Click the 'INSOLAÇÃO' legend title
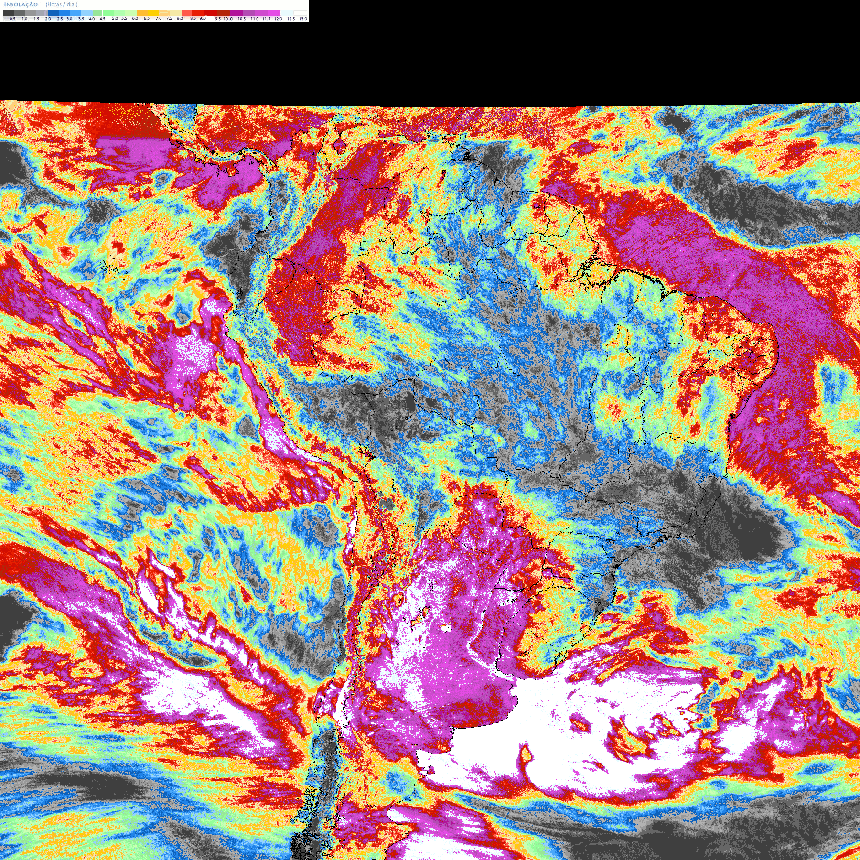 point(21,5)
